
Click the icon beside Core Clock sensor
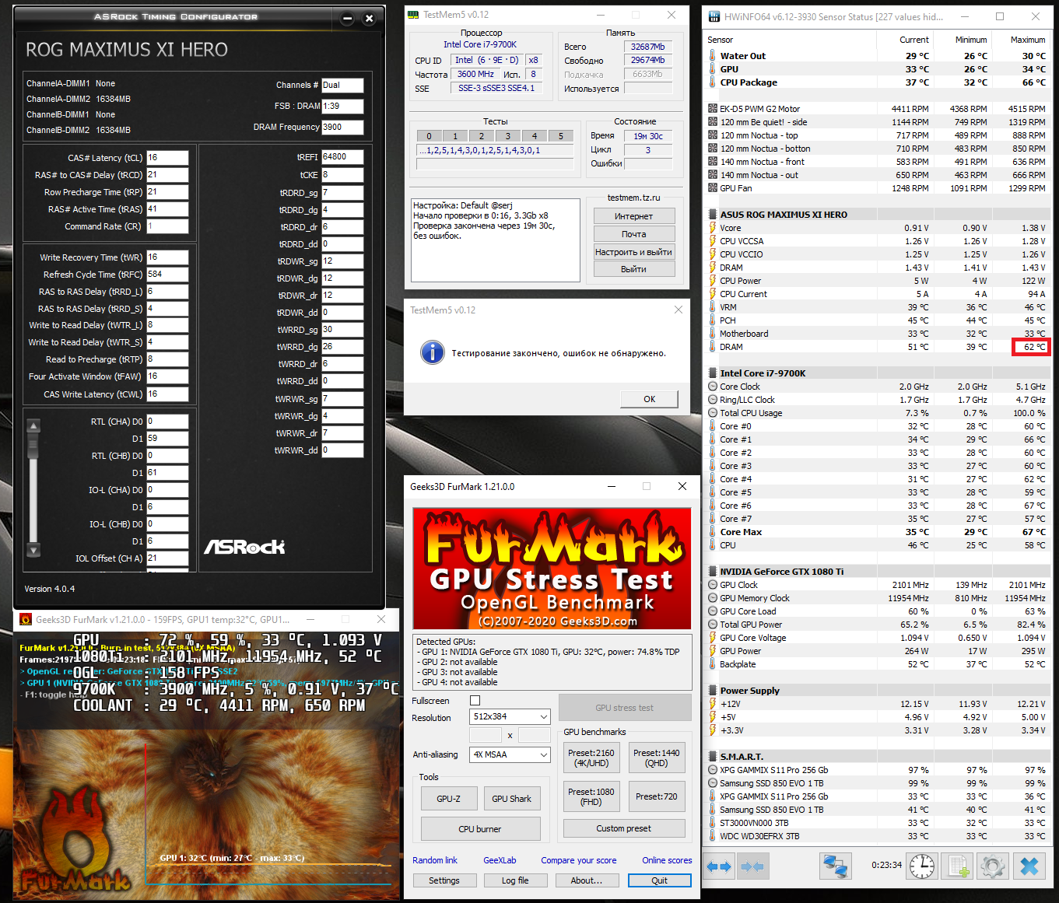click(x=713, y=387)
